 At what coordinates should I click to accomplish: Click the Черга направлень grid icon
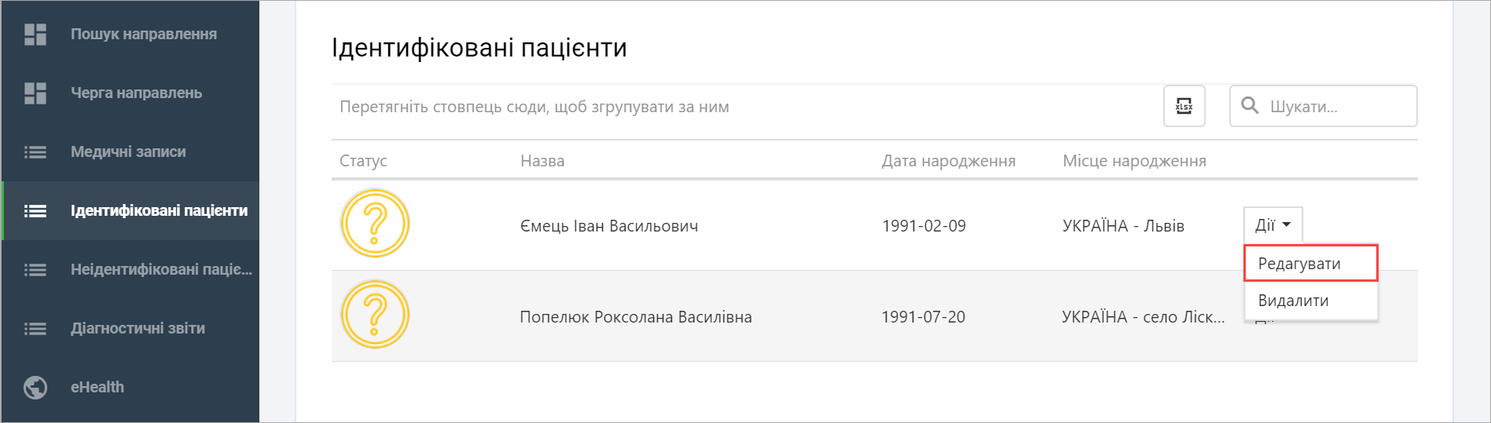(35, 93)
